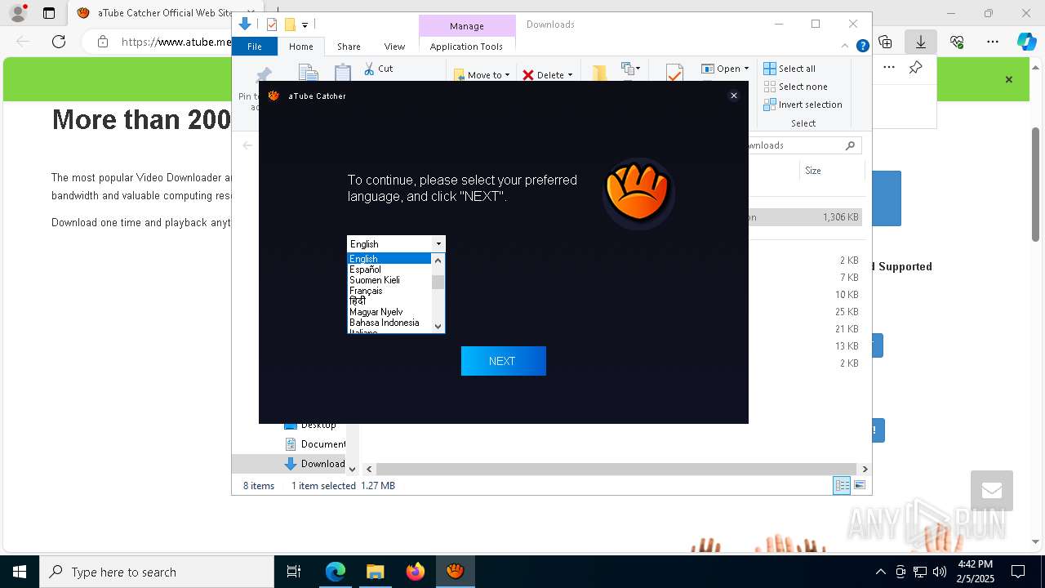Open the Delete dropdown in ribbon
This screenshot has width=1045, height=588.
[x=548, y=75]
